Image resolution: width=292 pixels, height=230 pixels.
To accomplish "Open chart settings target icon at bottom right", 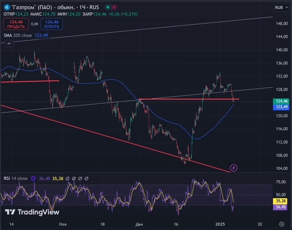I will (x=282, y=224).
